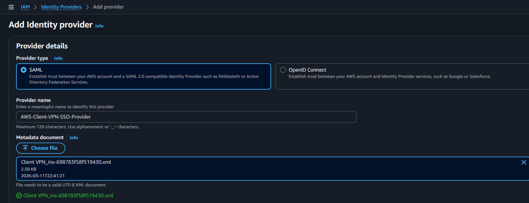Open Info link beside Provider type
The height and width of the screenshot is (203, 529).
58,58
